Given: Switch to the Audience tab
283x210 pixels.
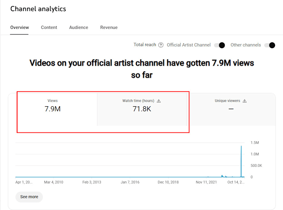Looking at the screenshot, I should (79, 27).
